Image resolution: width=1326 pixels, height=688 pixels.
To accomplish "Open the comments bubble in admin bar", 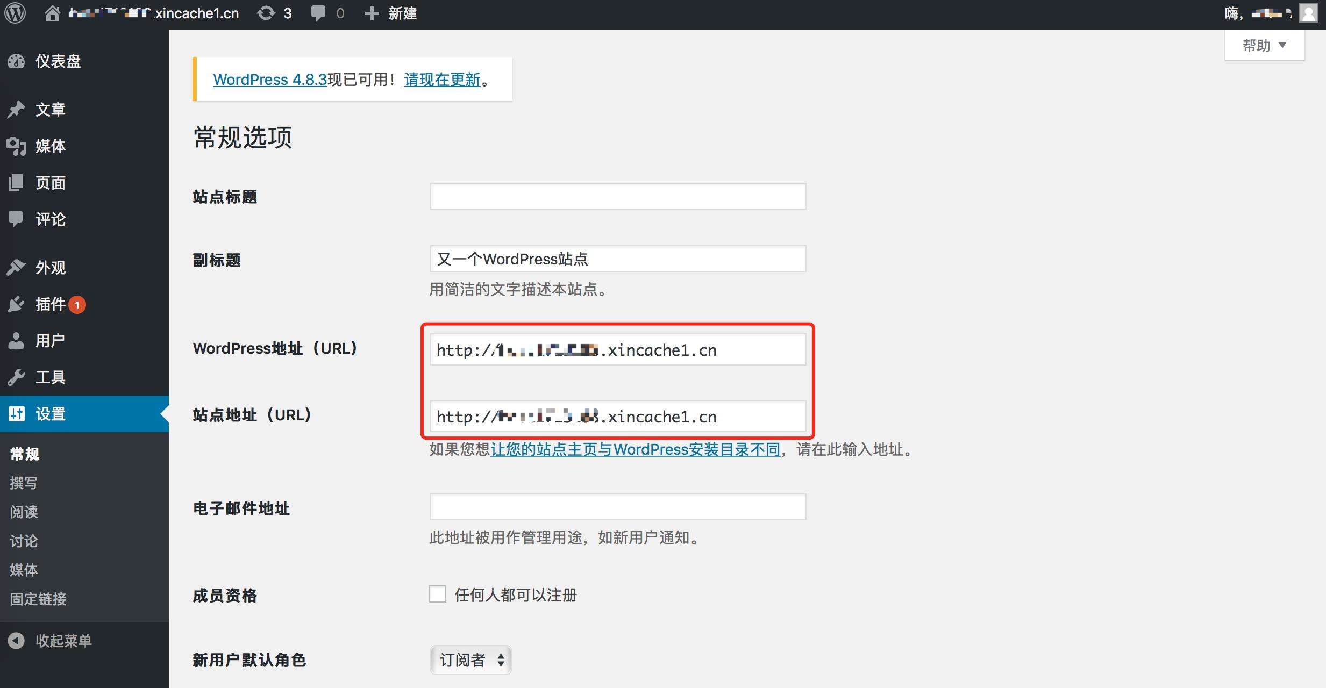I will tap(318, 13).
